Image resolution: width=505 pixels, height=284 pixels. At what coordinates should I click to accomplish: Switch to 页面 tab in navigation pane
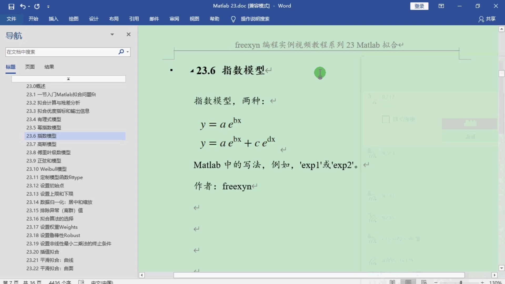30,67
